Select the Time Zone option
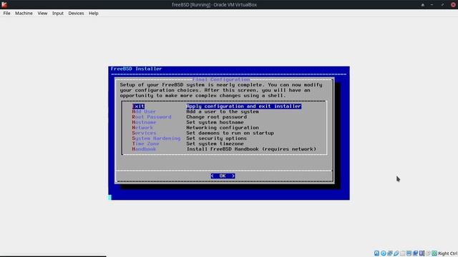Image resolution: width=458 pixels, height=257 pixels. click(145, 143)
